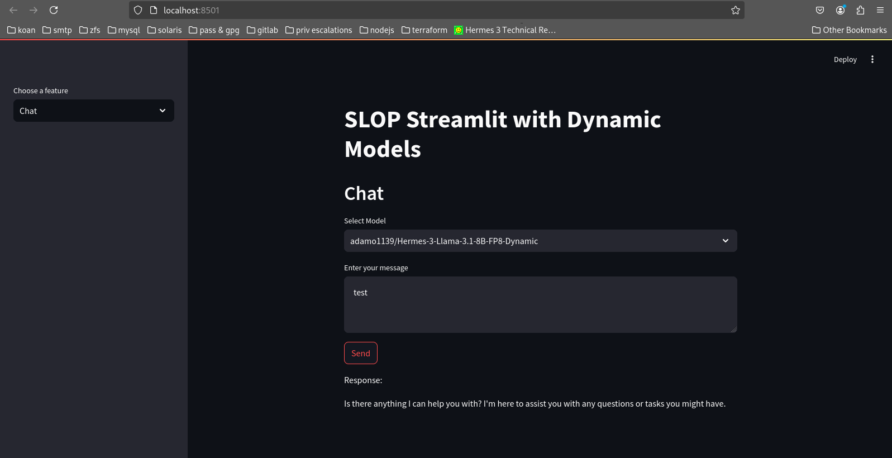This screenshot has height=458, width=892.
Task: Open the priv escalations bookmarks folder
Action: click(x=318, y=30)
